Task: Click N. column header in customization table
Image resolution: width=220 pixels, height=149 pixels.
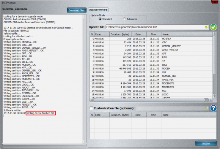Action: pyautogui.click(x=92, y=115)
